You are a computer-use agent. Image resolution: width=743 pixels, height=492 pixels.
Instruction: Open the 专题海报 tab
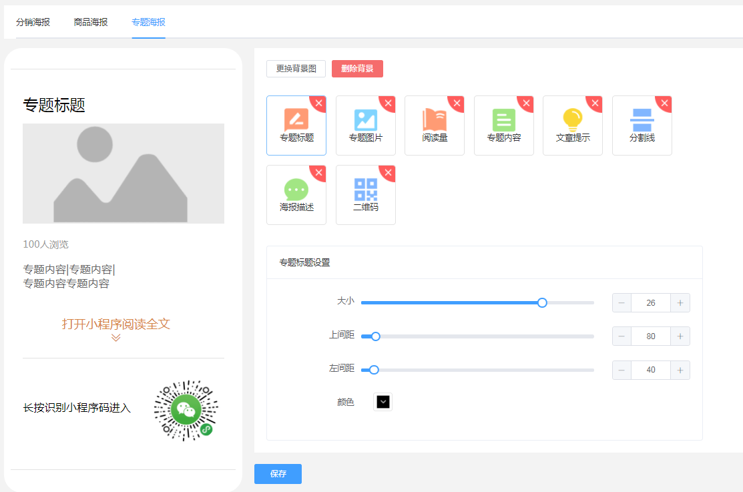[x=148, y=22]
